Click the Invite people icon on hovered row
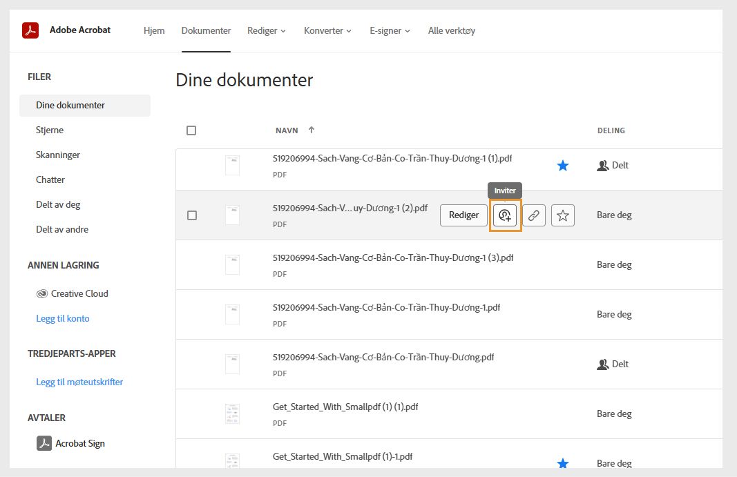 point(505,215)
